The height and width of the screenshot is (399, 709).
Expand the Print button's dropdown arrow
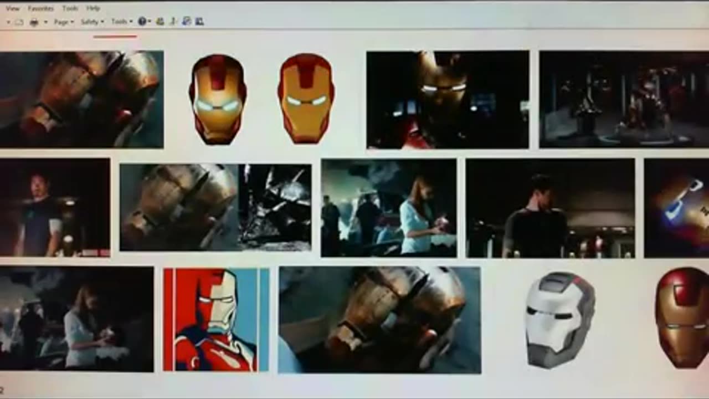46,22
